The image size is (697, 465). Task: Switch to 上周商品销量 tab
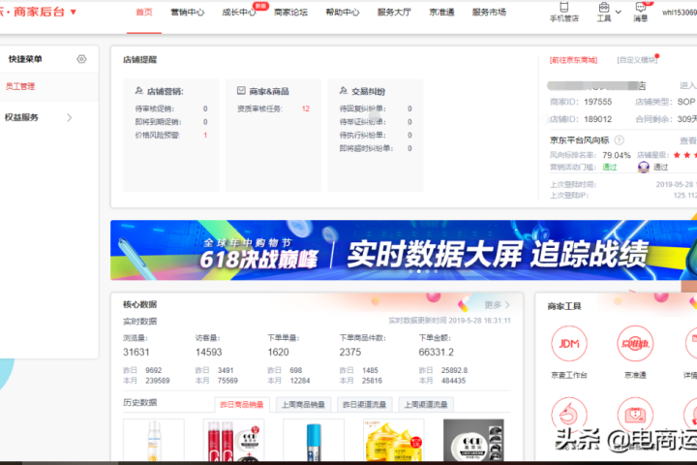click(303, 405)
